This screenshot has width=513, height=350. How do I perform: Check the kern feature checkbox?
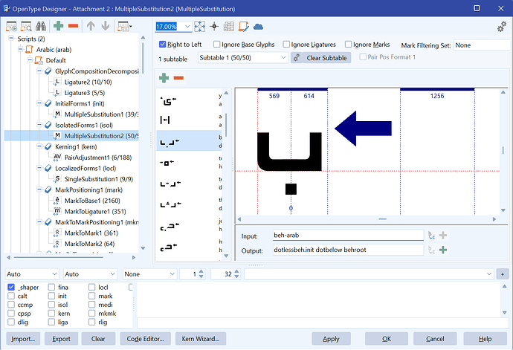click(x=51, y=314)
